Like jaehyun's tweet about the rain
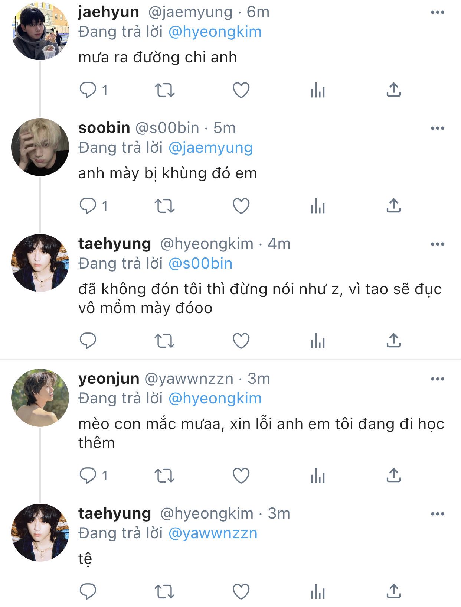The image size is (461, 607). pyautogui.click(x=241, y=90)
